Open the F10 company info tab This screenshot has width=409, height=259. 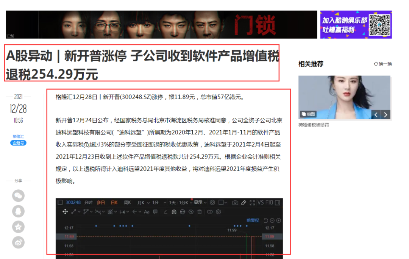[269, 203]
